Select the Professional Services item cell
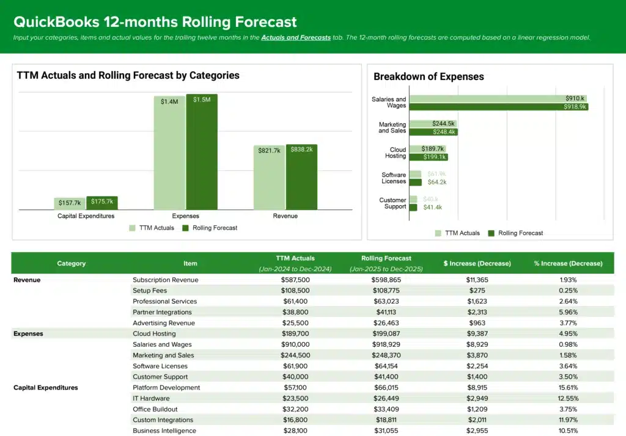The height and width of the screenshot is (436, 626). coord(164,302)
